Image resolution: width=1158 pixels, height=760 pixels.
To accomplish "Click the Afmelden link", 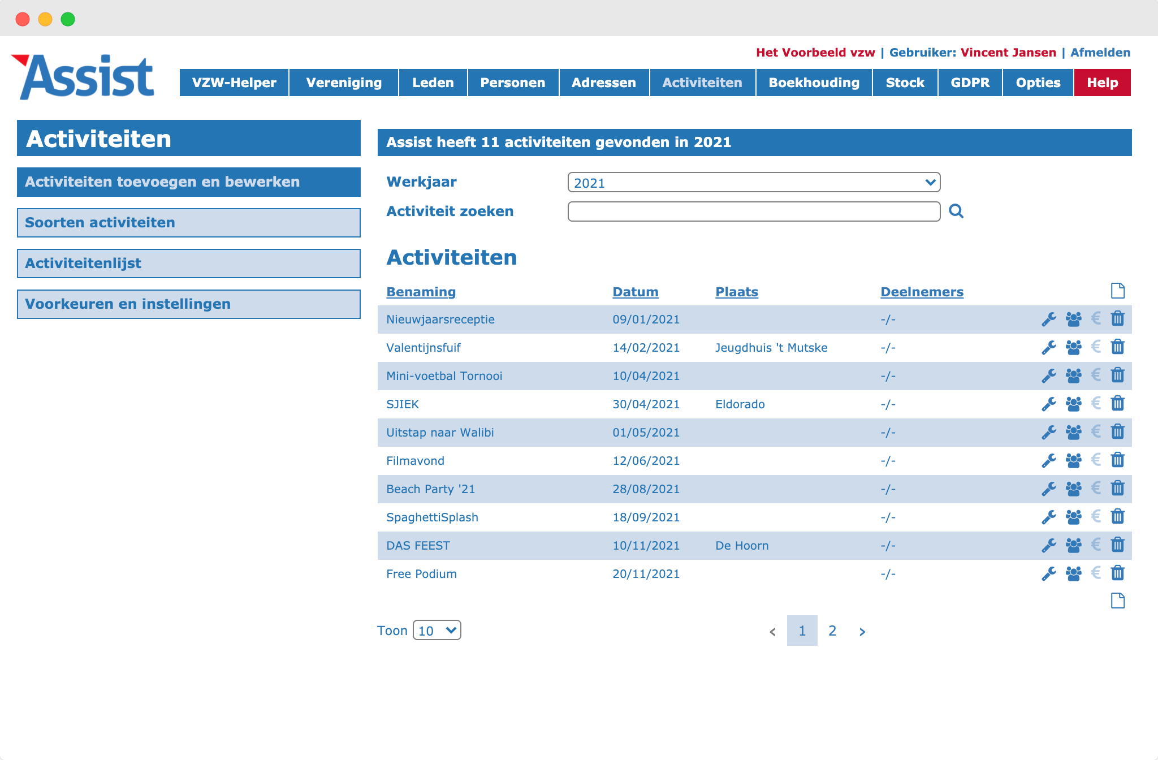I will 1100,53.
